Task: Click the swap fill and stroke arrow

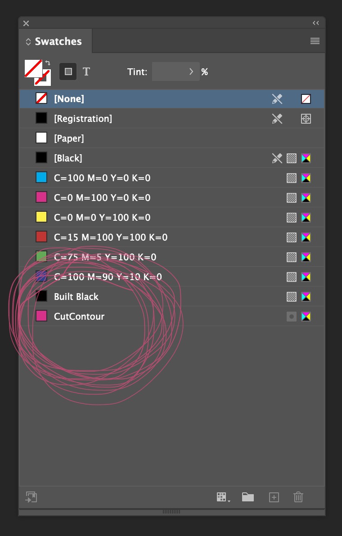Action: pos(48,63)
